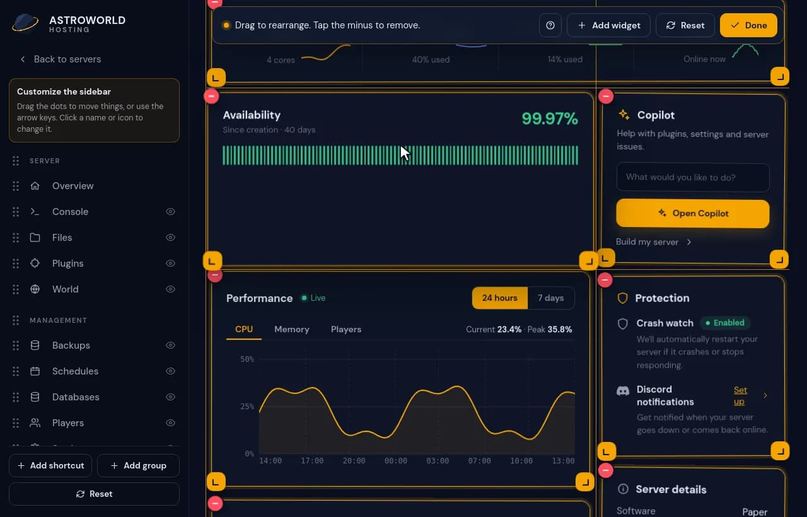Click the Availability uptime bar strip

pyautogui.click(x=400, y=156)
